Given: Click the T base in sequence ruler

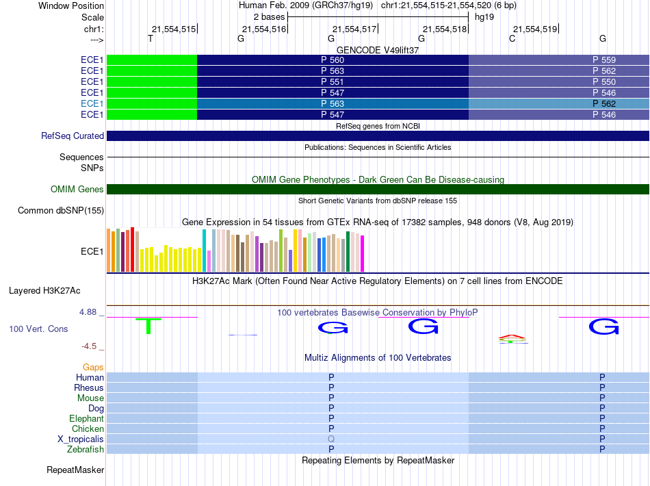Looking at the screenshot, I should coord(151,38).
